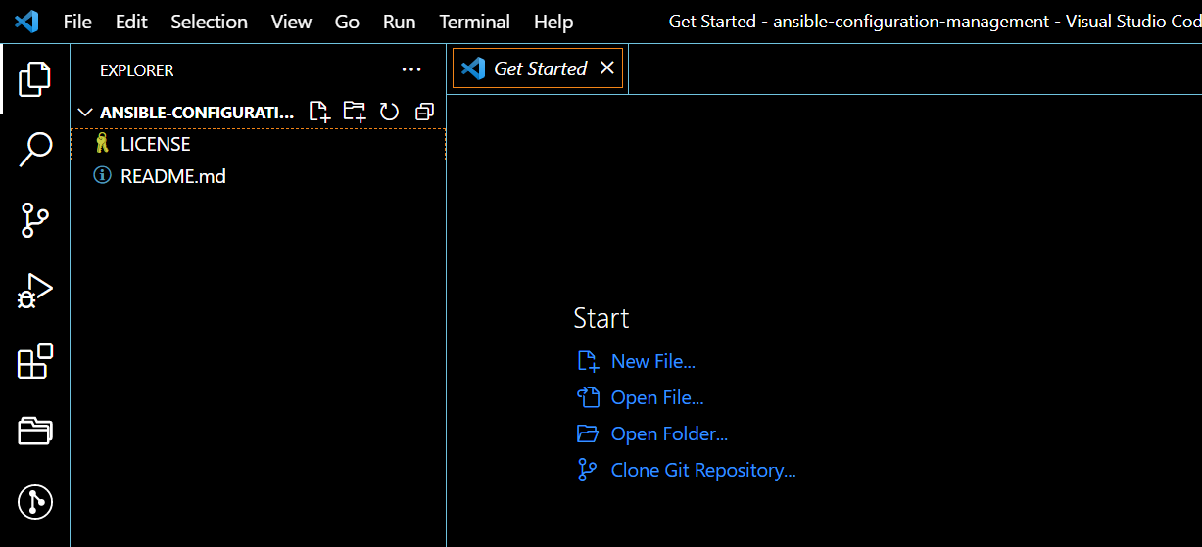Open the Go menu
This screenshot has height=547, width=1202.
pos(347,22)
